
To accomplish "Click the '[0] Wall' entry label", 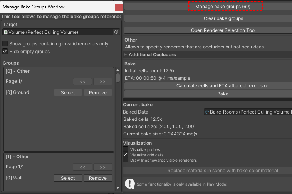I will click(x=14, y=178).
